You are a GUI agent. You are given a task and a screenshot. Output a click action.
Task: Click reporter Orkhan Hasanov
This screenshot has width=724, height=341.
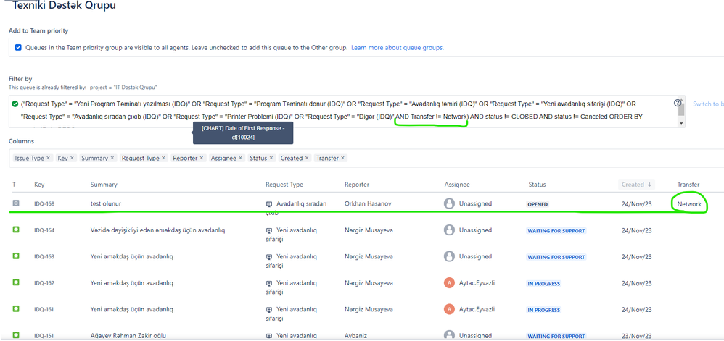(x=368, y=203)
